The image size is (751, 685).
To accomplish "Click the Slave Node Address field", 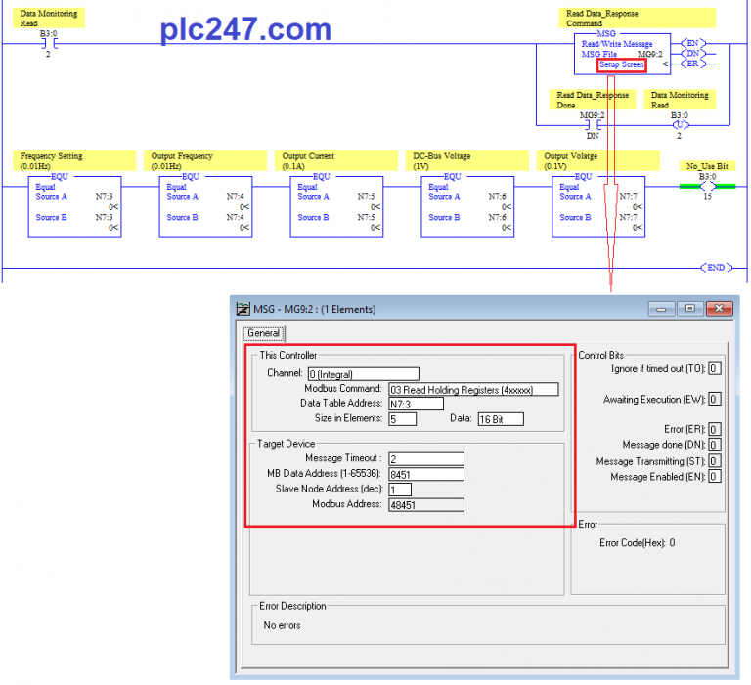I will point(399,490).
